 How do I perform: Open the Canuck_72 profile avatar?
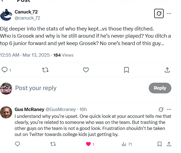click(6, 15)
